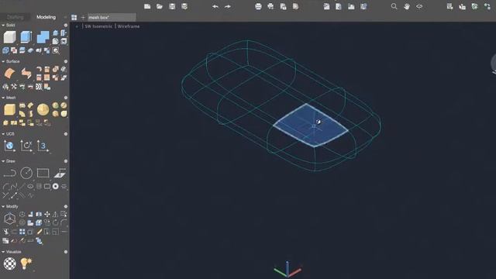Select the solid Union tool

[43, 37]
